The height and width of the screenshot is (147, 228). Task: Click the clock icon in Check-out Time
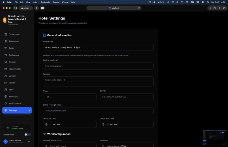[x=103, y=124]
